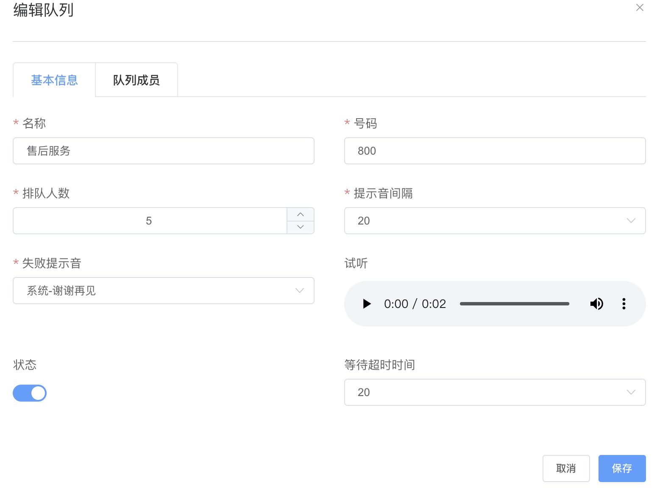Viewport: 657px width, 488px height.
Task: Switch to the 队列成员 tab
Action: point(136,80)
